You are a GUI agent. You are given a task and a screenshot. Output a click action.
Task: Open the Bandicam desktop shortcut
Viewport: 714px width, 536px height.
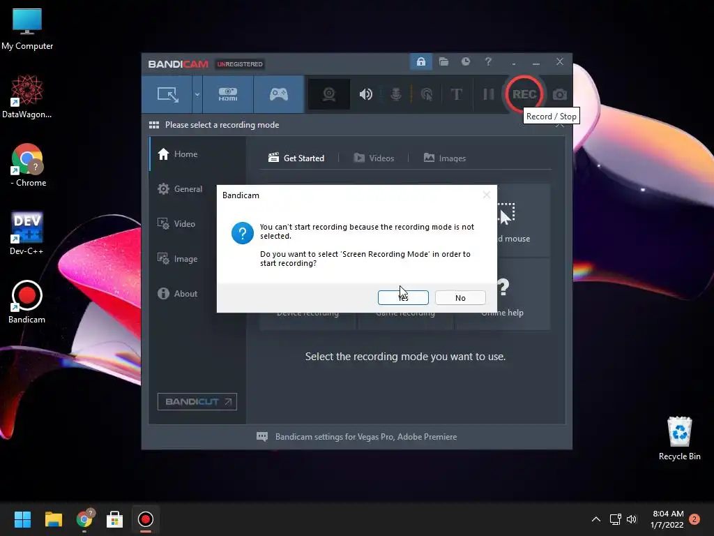coord(27,301)
